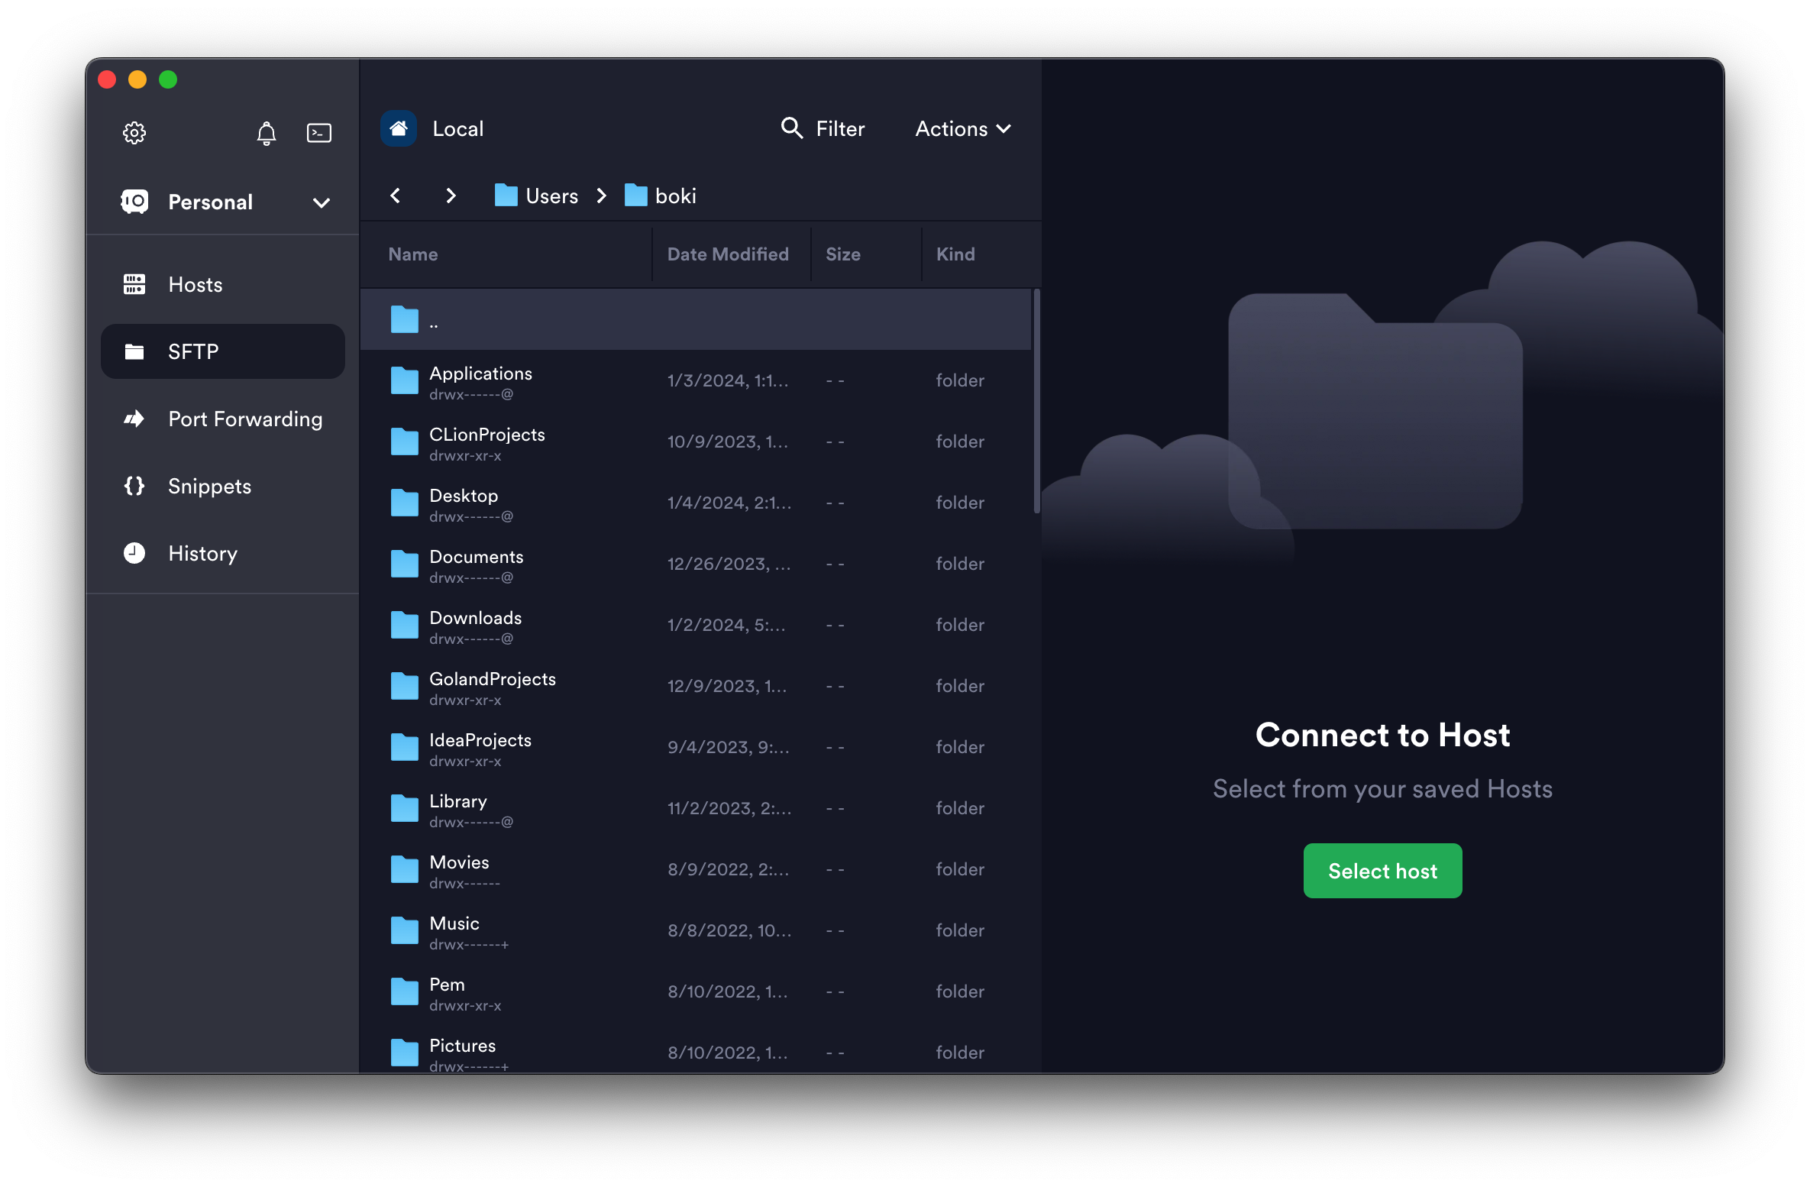Go forward with the right arrow

pyautogui.click(x=451, y=196)
